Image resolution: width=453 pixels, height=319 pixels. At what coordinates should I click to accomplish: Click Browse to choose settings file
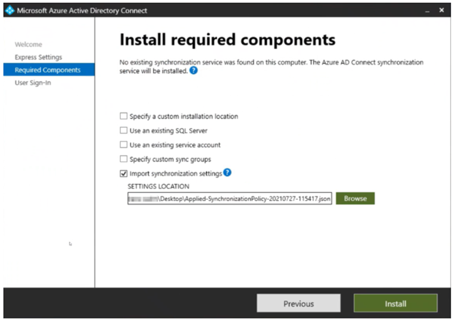coord(355,199)
